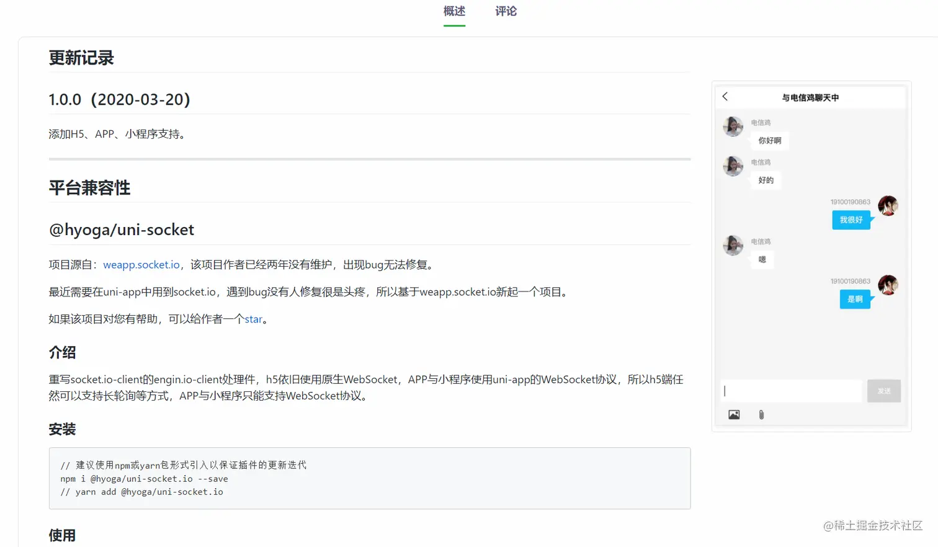Click the 电信鸡 avatar next to 你好啊

click(733, 126)
